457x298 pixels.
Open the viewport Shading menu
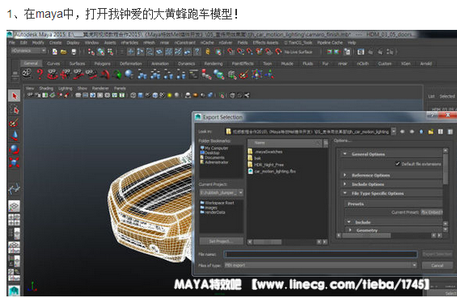[x=46, y=88]
